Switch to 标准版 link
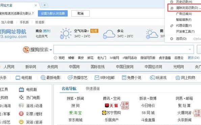 tap(40, 22)
